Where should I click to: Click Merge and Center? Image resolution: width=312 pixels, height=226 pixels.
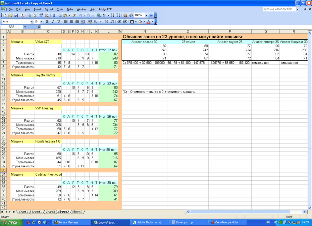pos(83,22)
